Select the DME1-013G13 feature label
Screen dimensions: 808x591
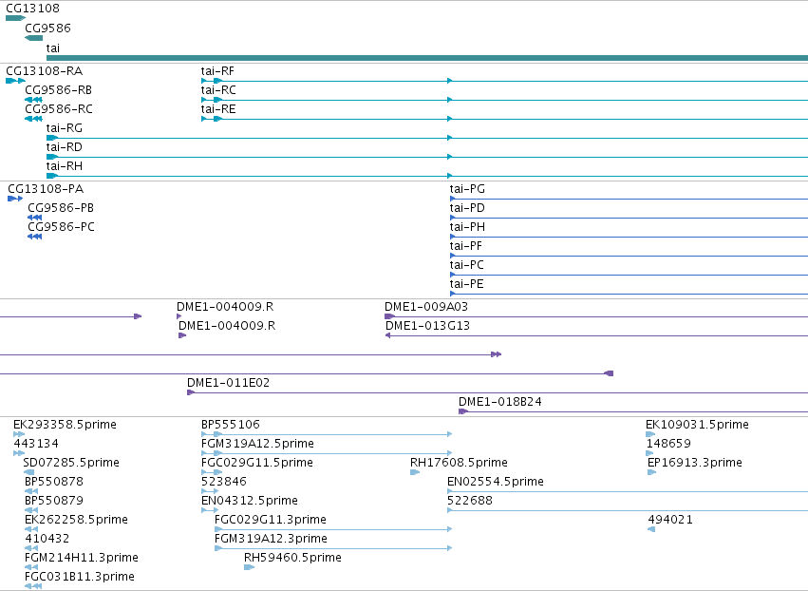pyautogui.click(x=427, y=326)
